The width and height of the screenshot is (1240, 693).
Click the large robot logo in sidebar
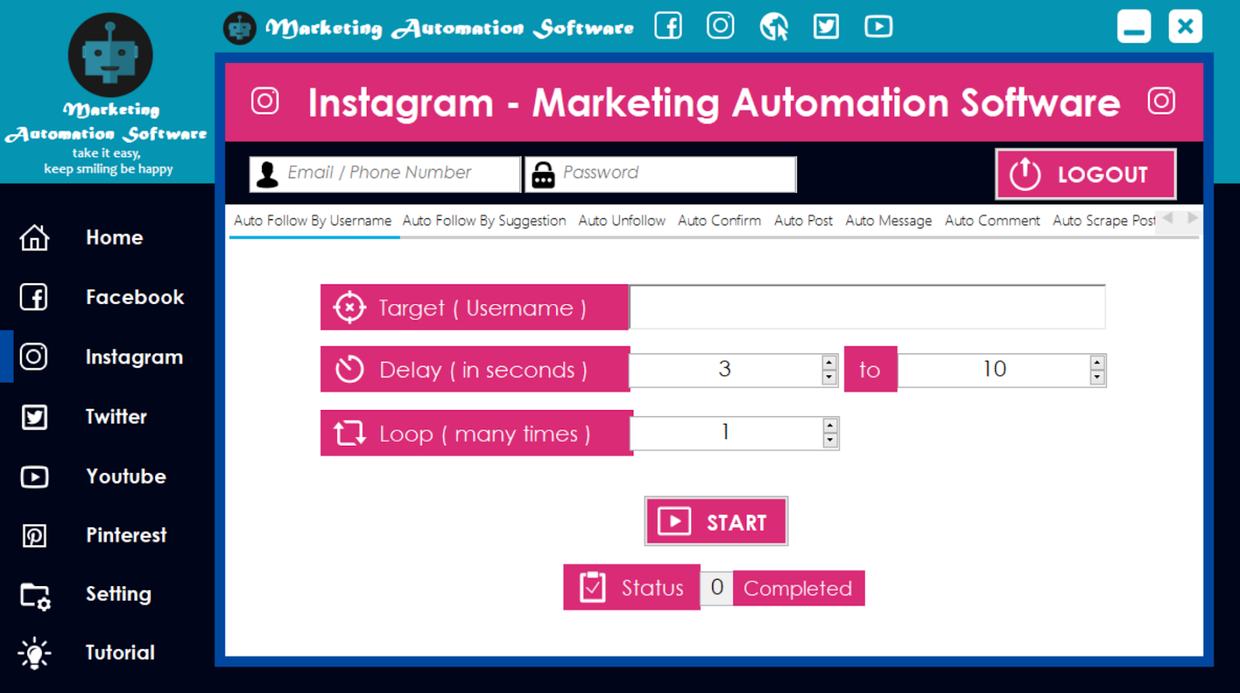(x=110, y=55)
